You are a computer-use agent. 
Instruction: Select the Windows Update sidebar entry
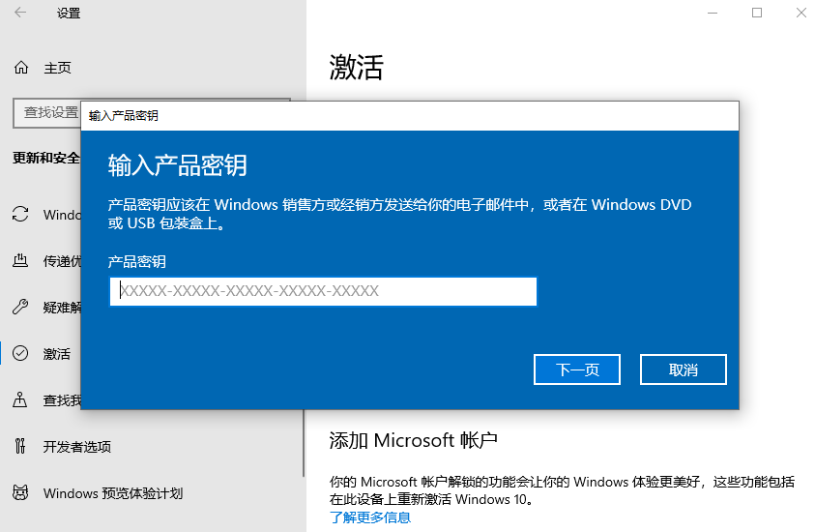[x=62, y=215]
